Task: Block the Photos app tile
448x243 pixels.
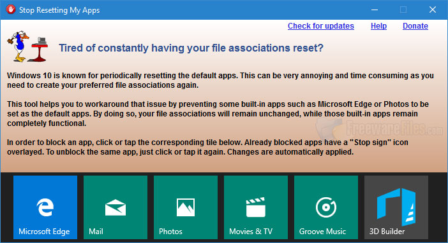Action: [186, 207]
